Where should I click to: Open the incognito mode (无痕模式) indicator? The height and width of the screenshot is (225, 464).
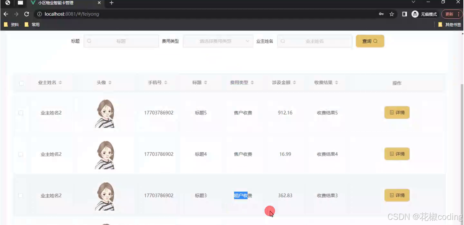click(424, 14)
